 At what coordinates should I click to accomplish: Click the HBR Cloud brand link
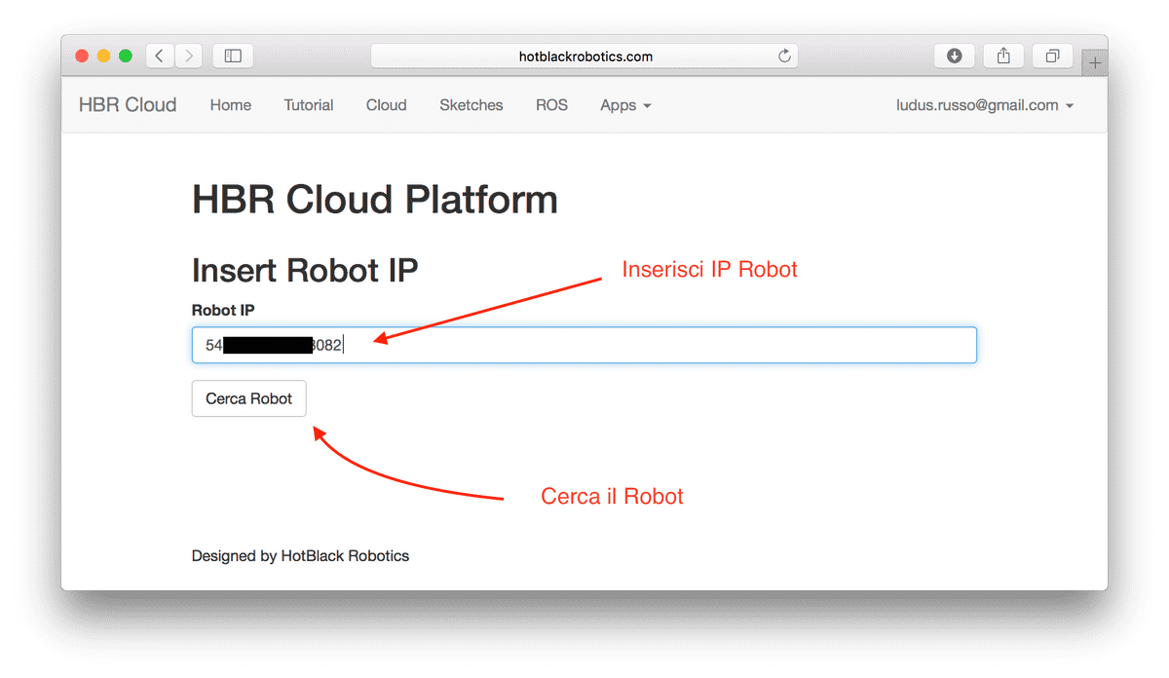click(127, 104)
